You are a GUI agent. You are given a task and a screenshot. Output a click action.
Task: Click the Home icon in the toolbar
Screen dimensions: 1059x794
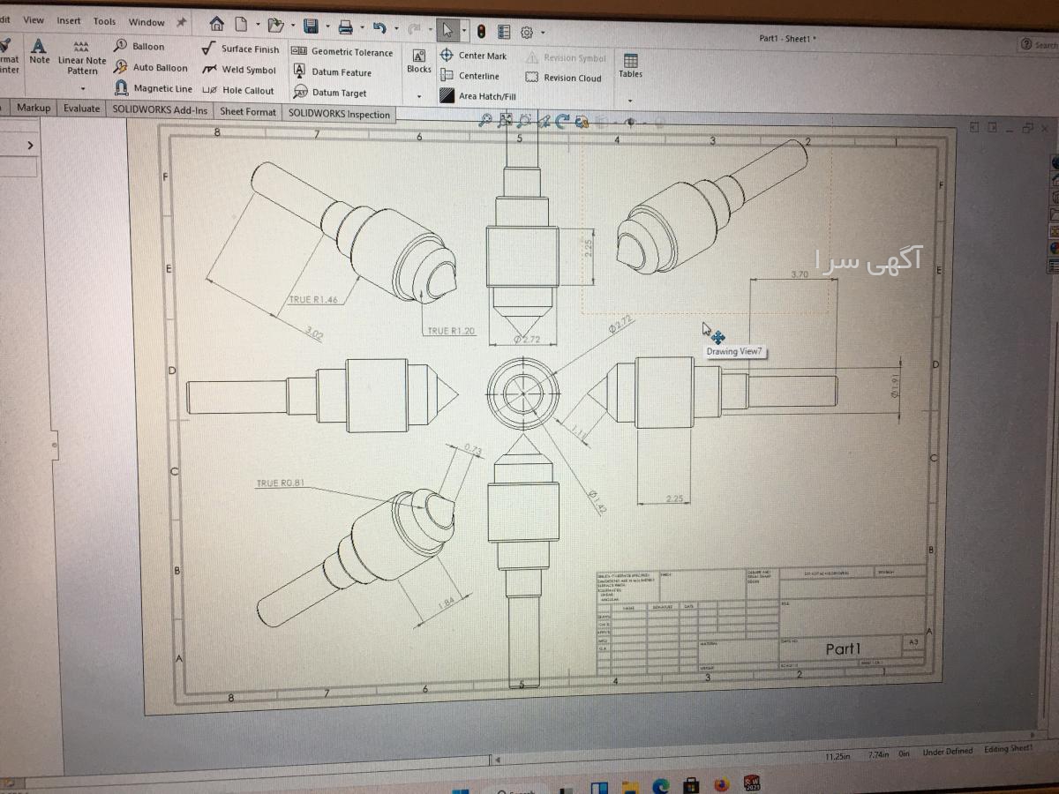217,24
